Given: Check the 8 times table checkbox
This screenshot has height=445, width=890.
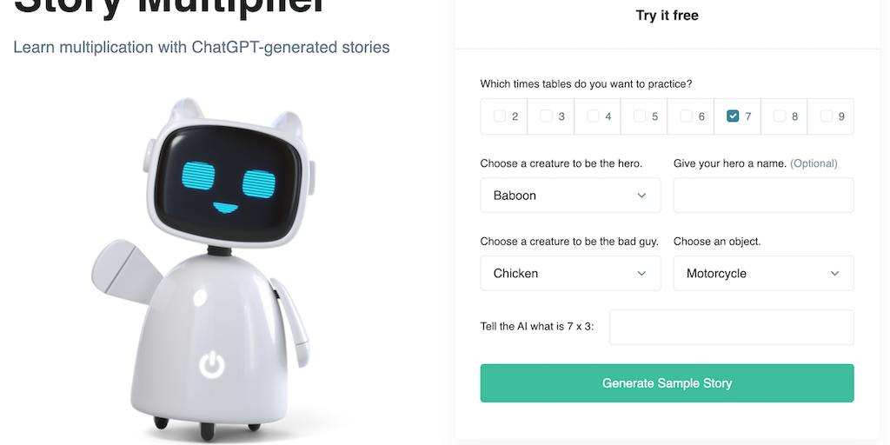Looking at the screenshot, I should 780,116.
